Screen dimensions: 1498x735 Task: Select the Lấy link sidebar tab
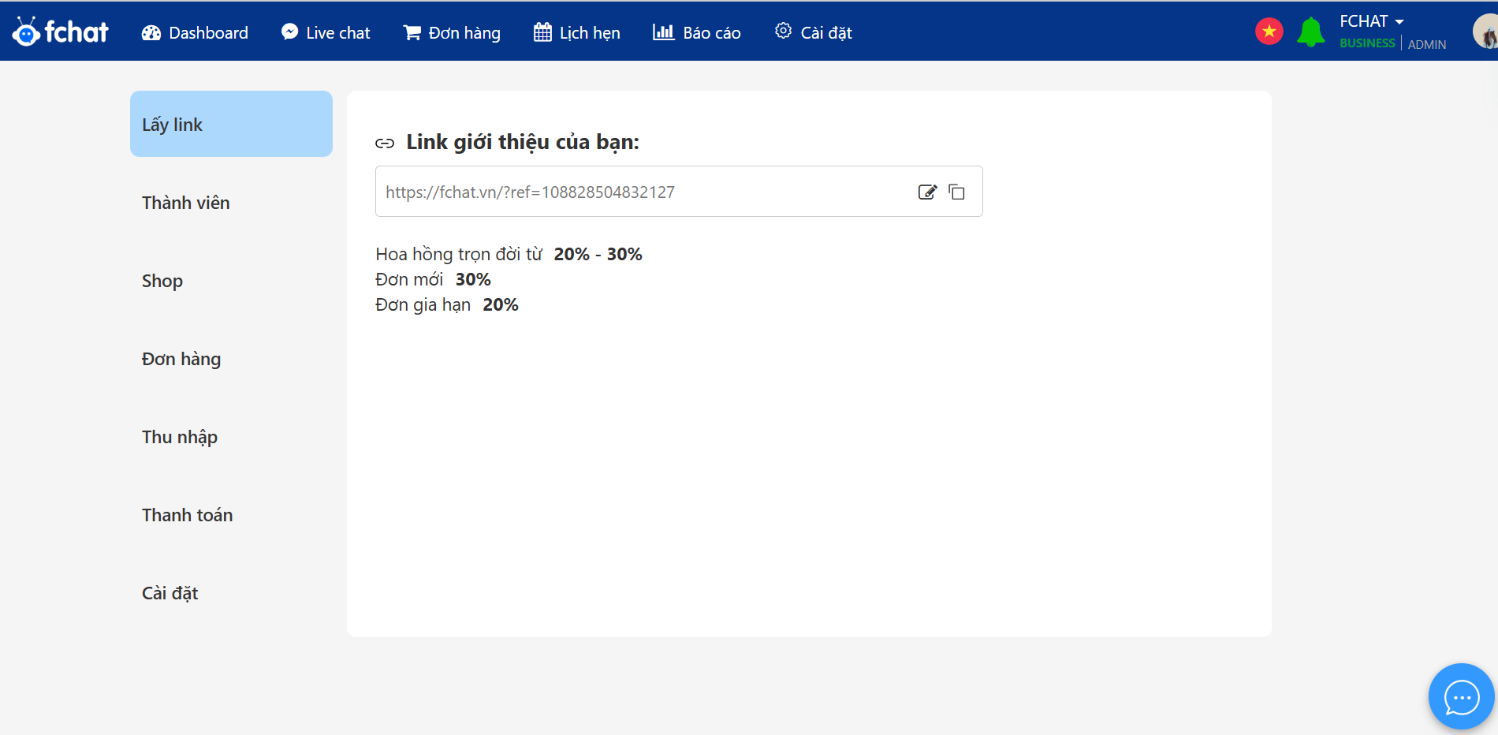pyautogui.click(x=231, y=124)
